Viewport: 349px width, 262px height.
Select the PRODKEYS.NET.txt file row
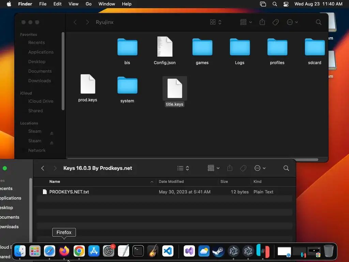pos(165,192)
